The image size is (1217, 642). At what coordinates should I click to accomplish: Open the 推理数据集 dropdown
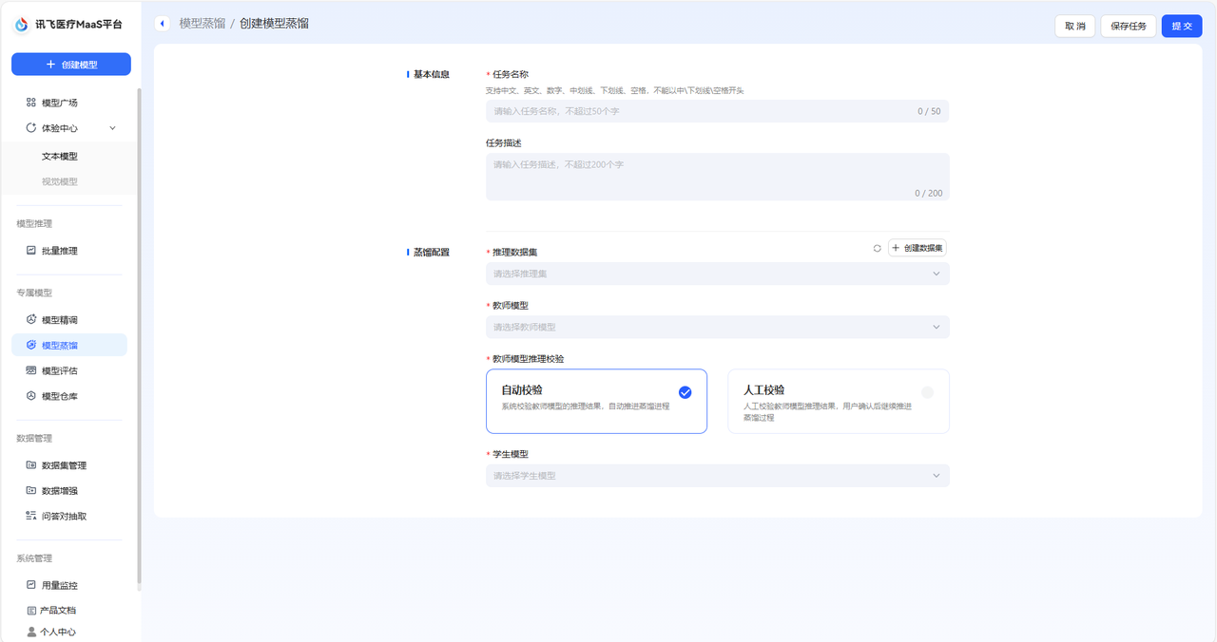717,274
